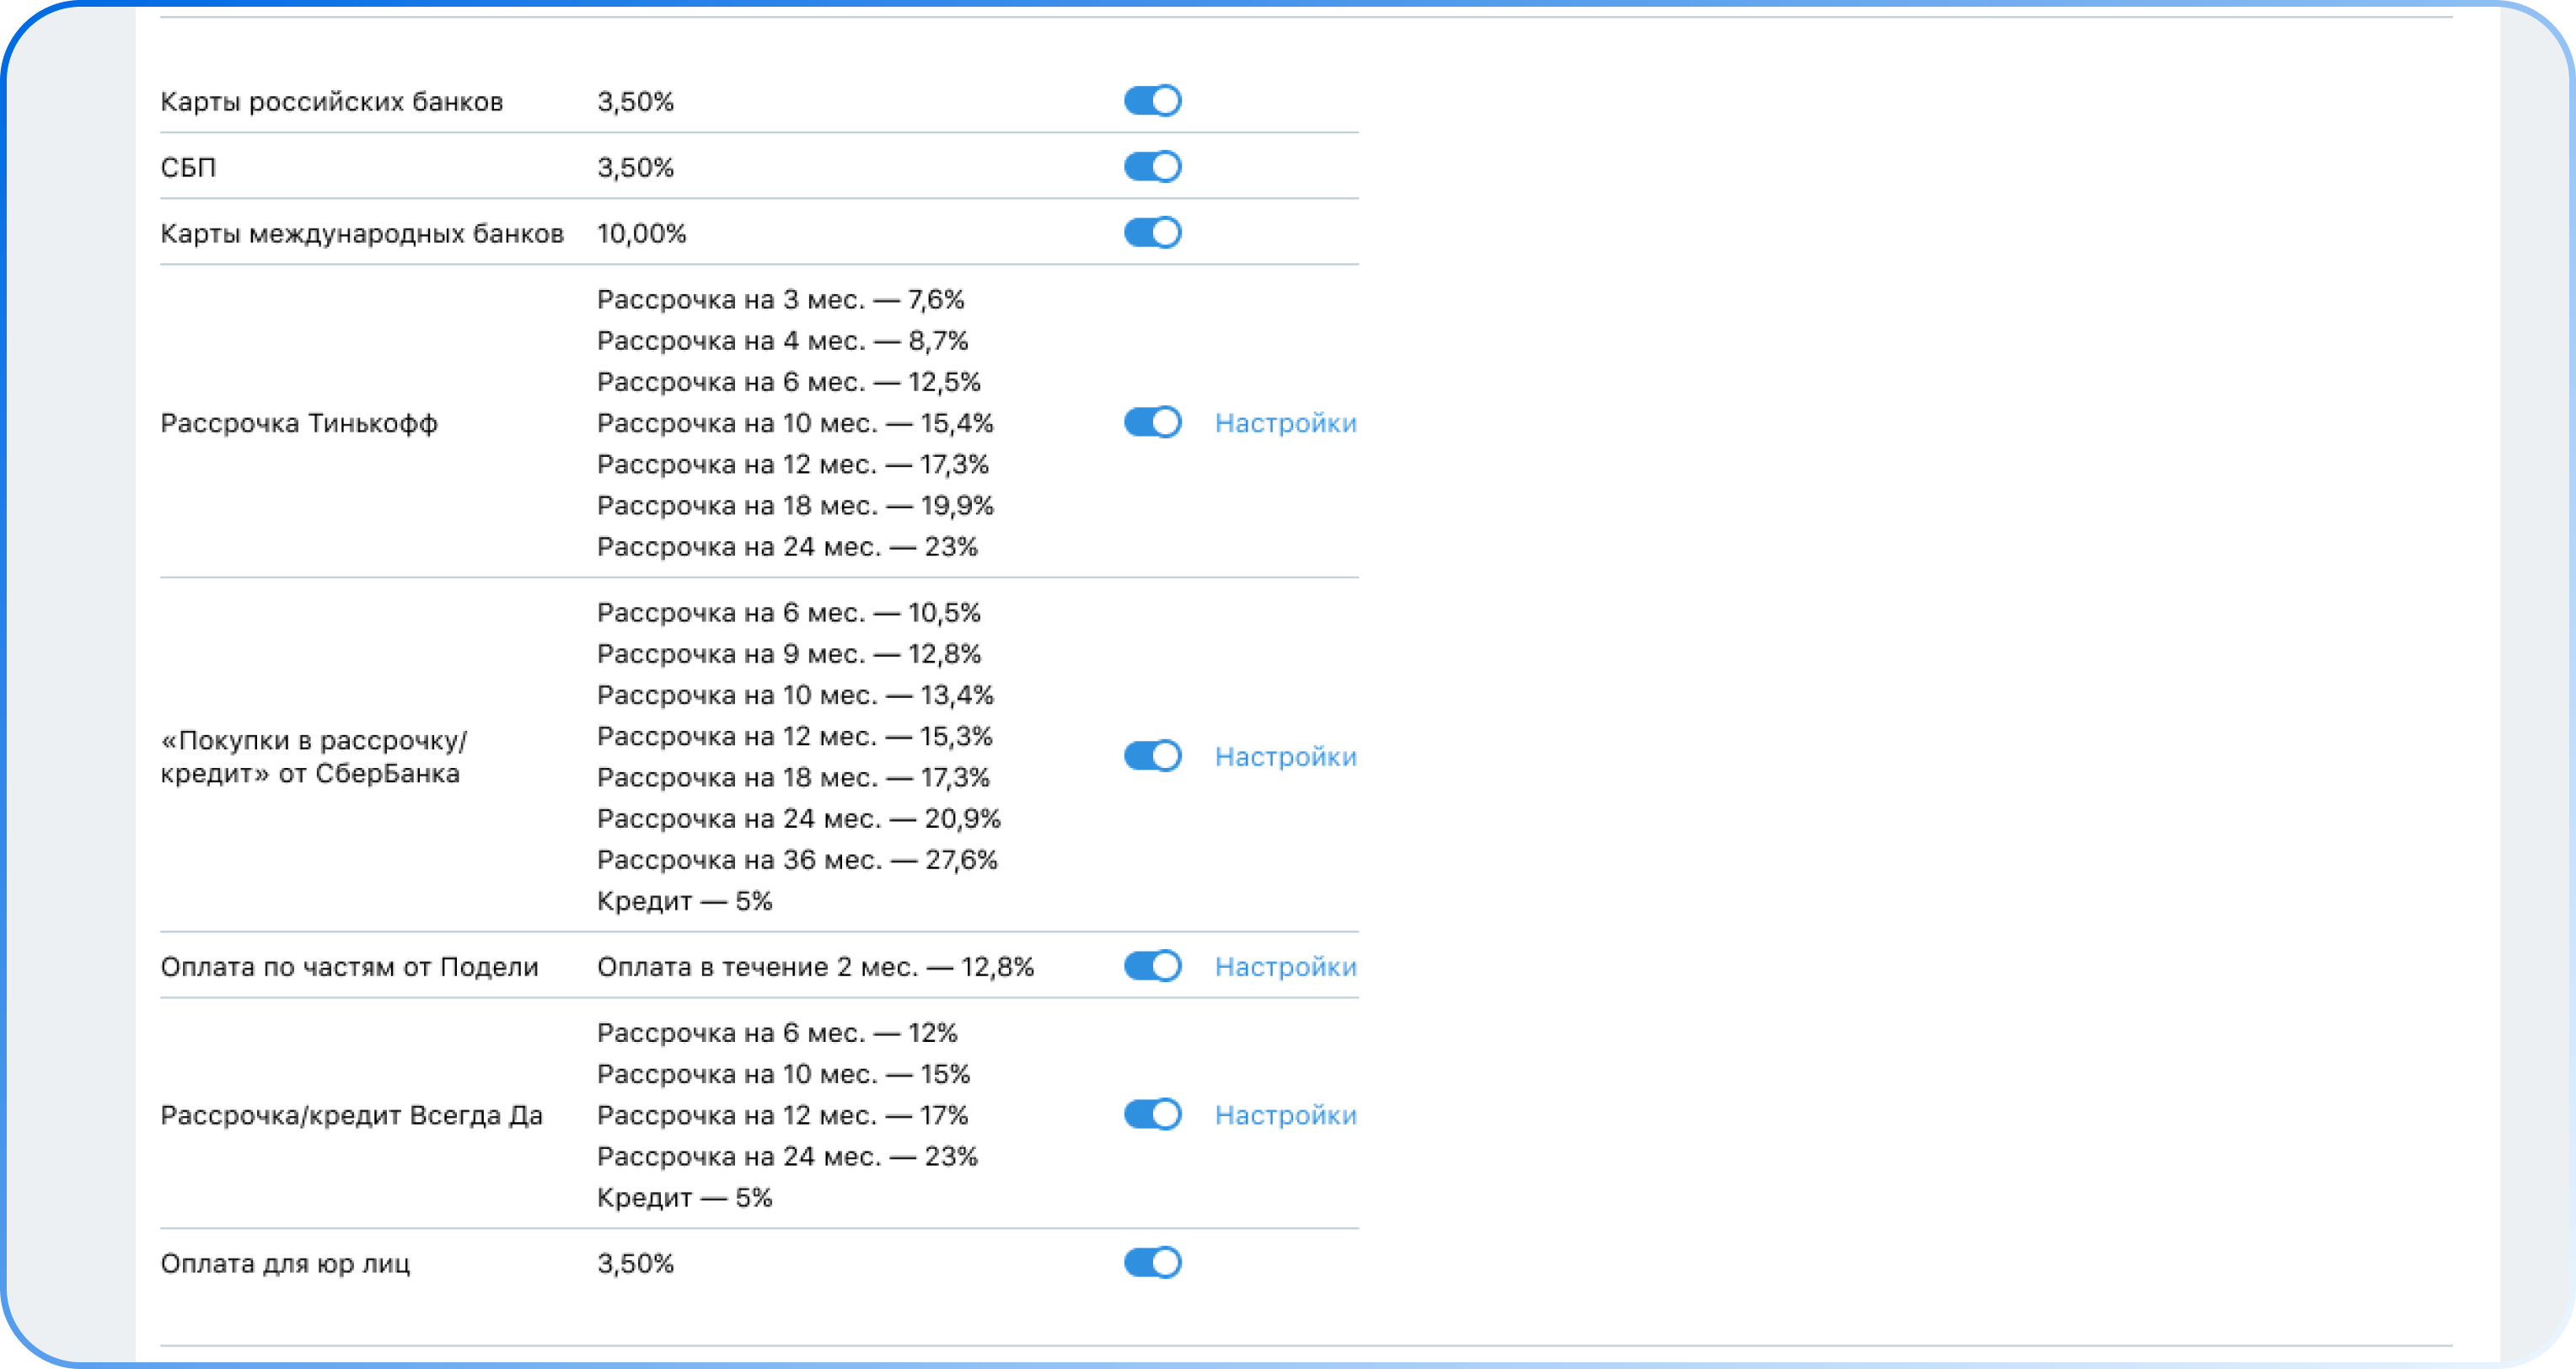Toggle the СберБанк рассрочку/кредит switch
2576x1369 pixels.
coord(1152,756)
